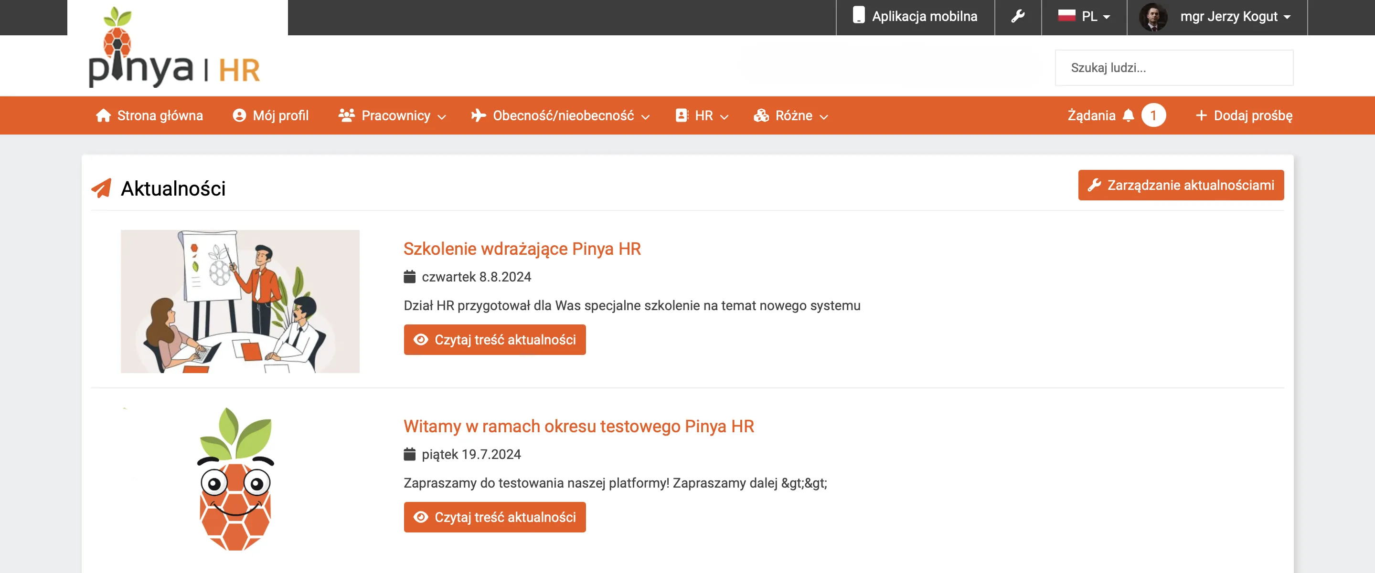The image size is (1375, 573).
Task: Expand the Pracownicy menu chevron
Action: click(441, 117)
